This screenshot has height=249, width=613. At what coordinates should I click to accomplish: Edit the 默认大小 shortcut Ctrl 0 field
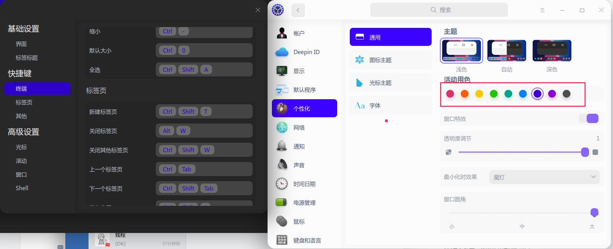pos(204,51)
